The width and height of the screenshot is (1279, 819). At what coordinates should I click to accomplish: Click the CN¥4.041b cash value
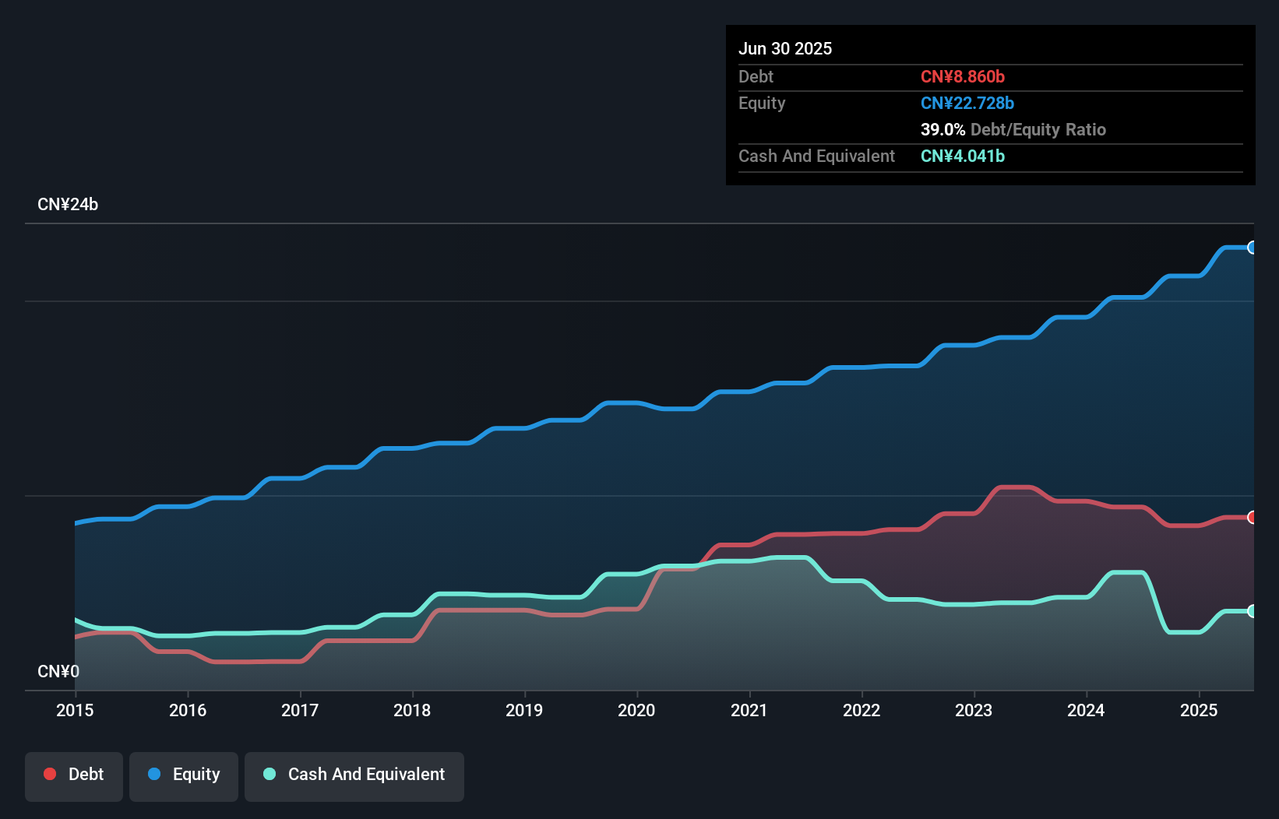963,156
